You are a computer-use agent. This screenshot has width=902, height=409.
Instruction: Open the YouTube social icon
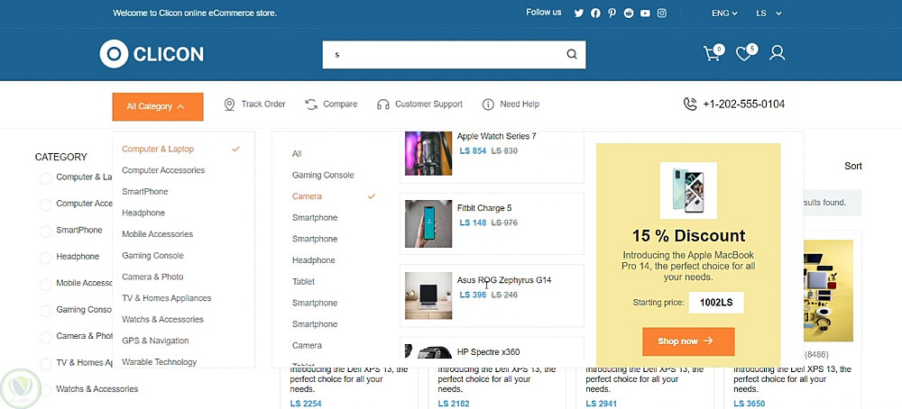646,14
